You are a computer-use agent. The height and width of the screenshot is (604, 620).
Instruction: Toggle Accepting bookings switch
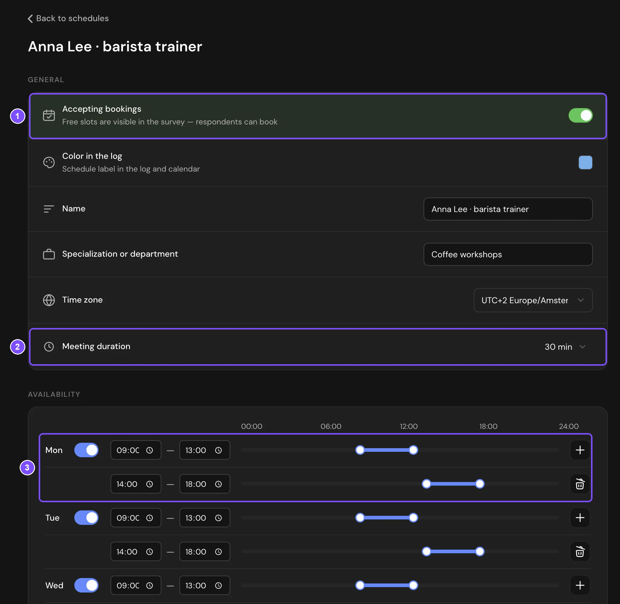point(580,115)
